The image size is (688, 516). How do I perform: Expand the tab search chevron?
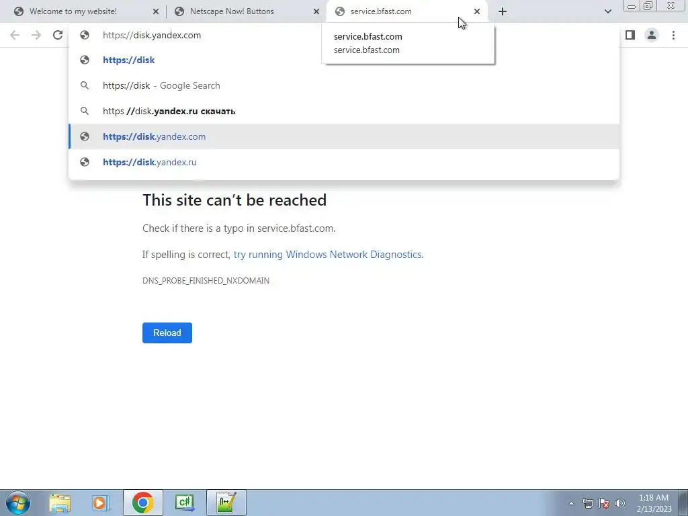(607, 11)
